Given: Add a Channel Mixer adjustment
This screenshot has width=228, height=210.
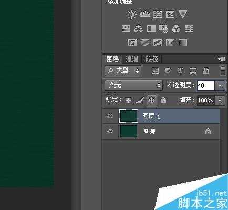Looking at the screenshot, I should click(177, 28).
